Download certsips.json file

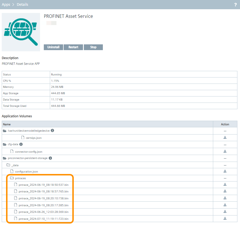click(225, 138)
